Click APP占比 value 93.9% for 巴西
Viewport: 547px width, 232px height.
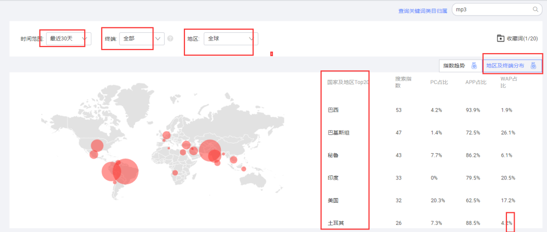(473, 110)
